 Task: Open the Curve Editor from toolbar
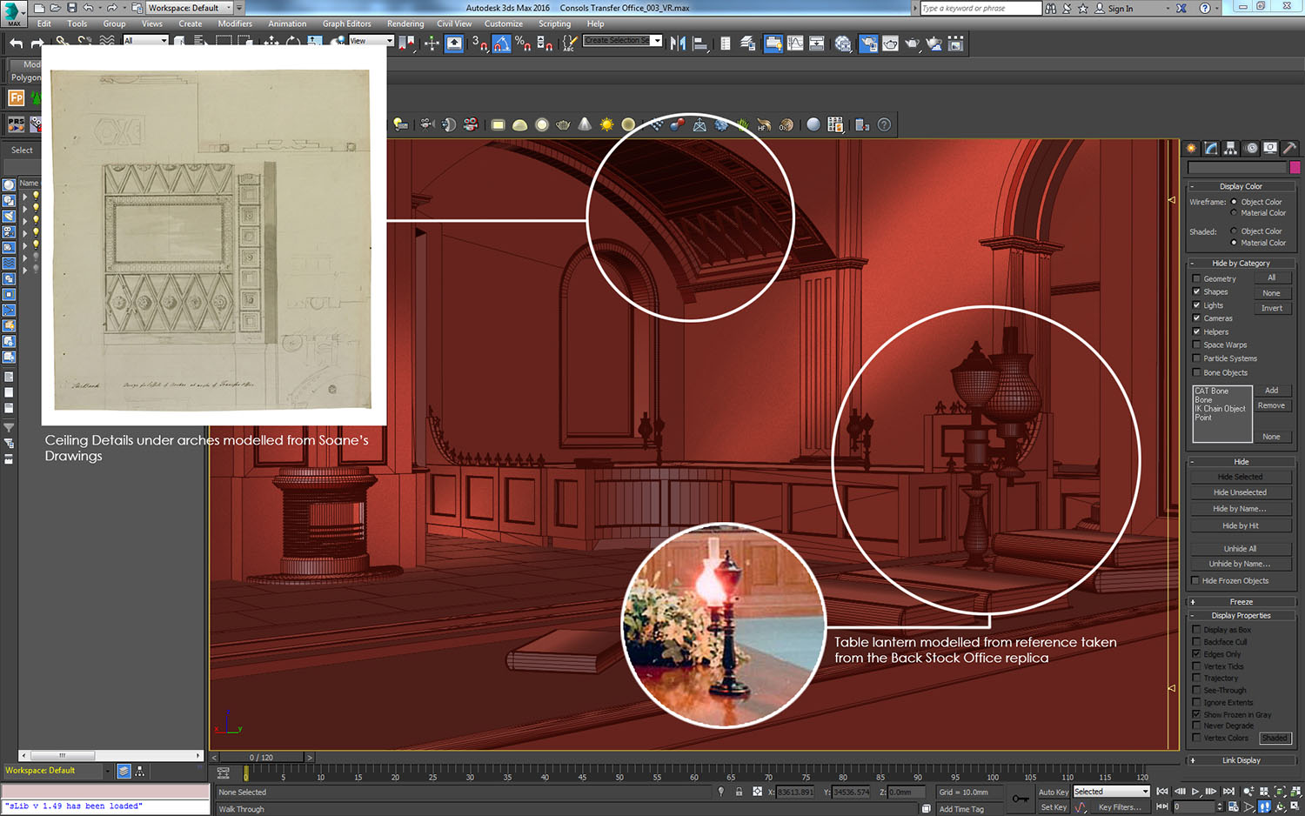795,43
